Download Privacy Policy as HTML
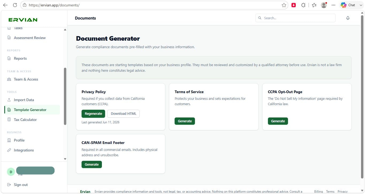This screenshot has height=194, width=365. click(x=123, y=114)
